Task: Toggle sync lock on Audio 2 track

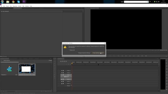Action: (63, 81)
